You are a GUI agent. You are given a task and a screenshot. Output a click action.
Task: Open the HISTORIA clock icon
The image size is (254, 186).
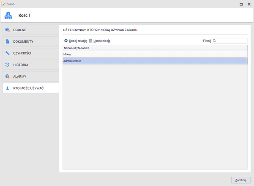tap(8, 65)
